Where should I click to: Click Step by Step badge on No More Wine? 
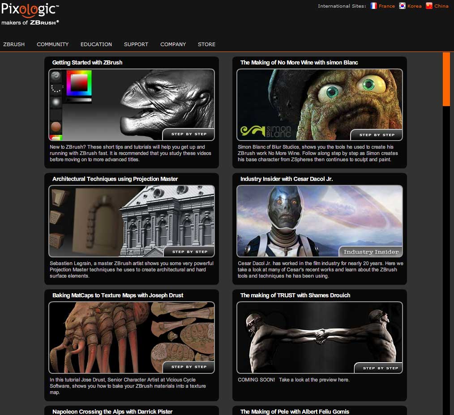point(377,135)
